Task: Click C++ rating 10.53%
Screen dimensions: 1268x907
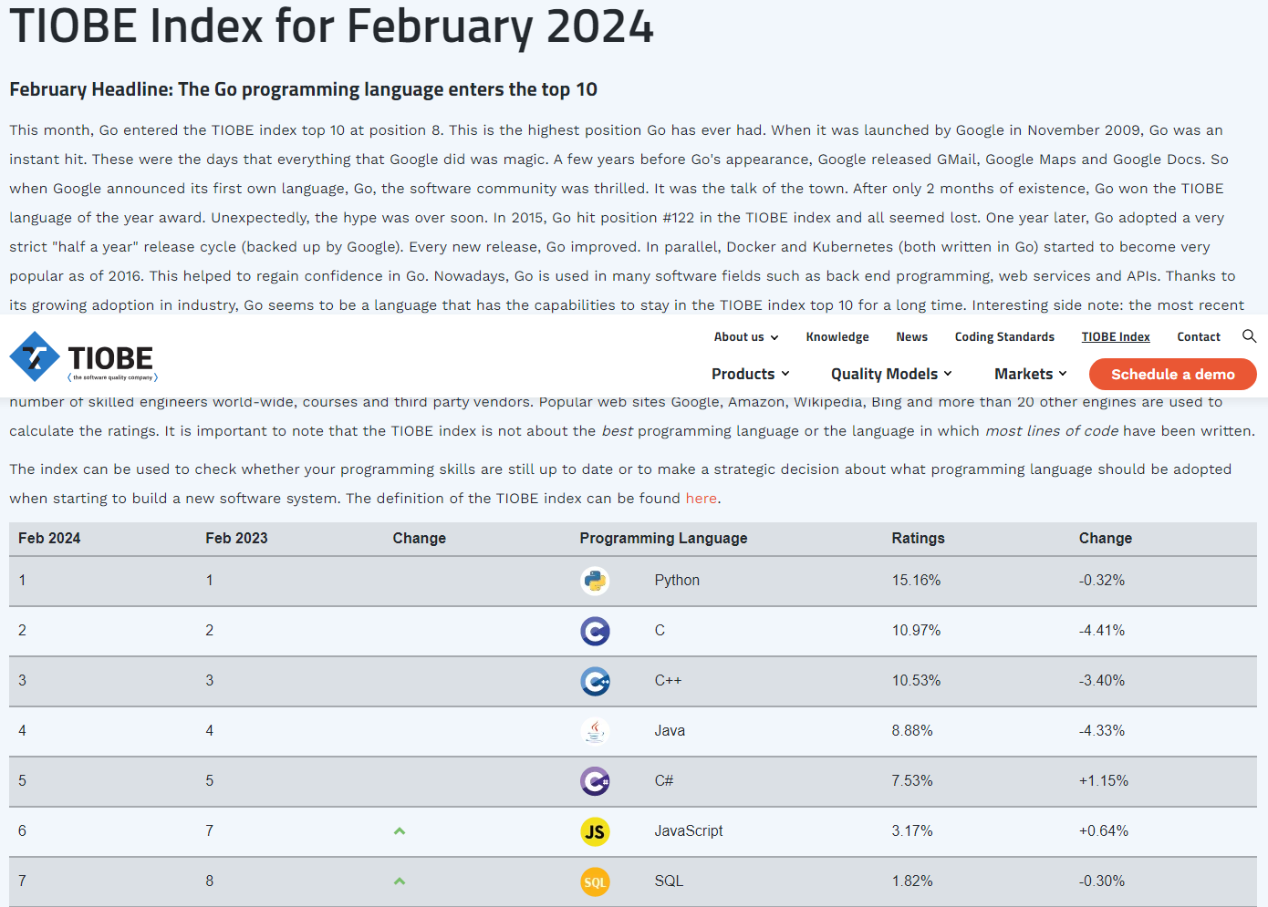Action: tap(916, 681)
